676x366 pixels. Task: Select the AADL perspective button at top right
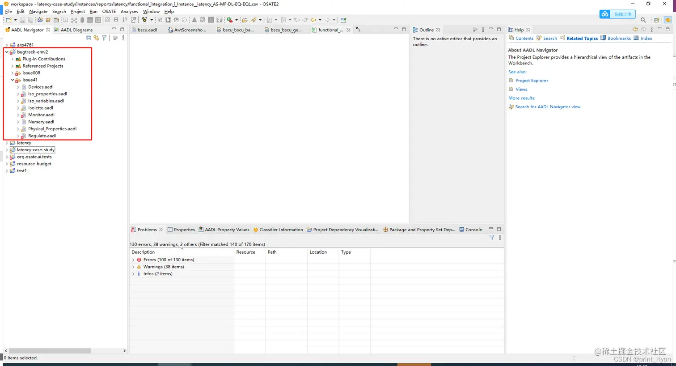(668, 20)
